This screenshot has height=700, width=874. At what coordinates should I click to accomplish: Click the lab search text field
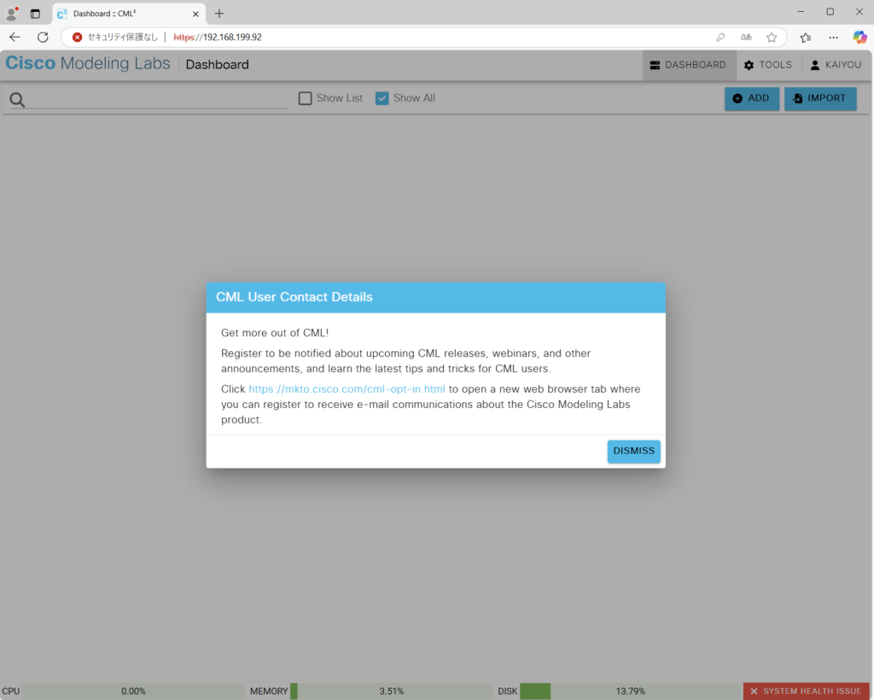(158, 99)
